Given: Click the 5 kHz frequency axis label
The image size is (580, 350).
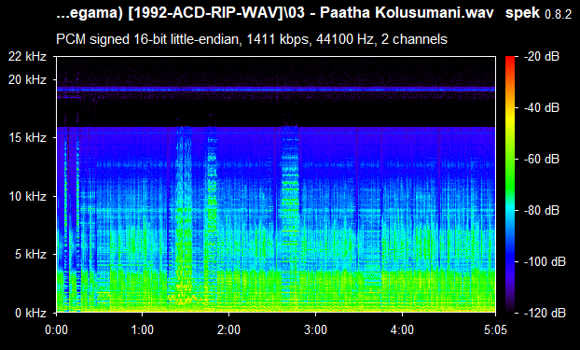Looking at the screenshot, I should [x=31, y=255].
